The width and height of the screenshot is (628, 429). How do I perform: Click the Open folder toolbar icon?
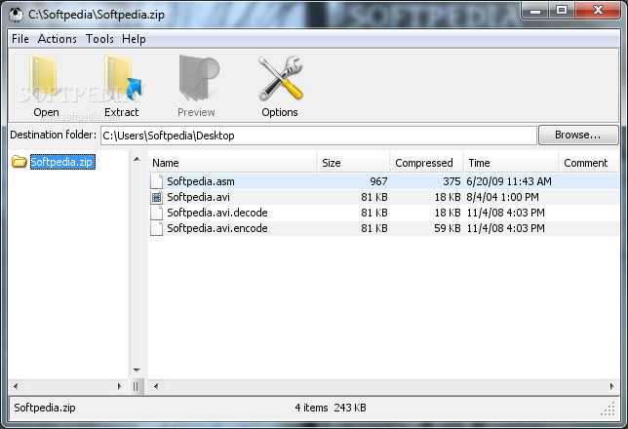45,78
